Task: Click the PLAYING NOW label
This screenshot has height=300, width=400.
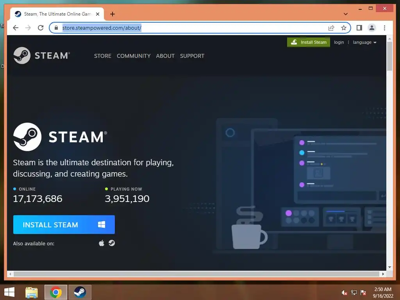Action: click(x=126, y=189)
